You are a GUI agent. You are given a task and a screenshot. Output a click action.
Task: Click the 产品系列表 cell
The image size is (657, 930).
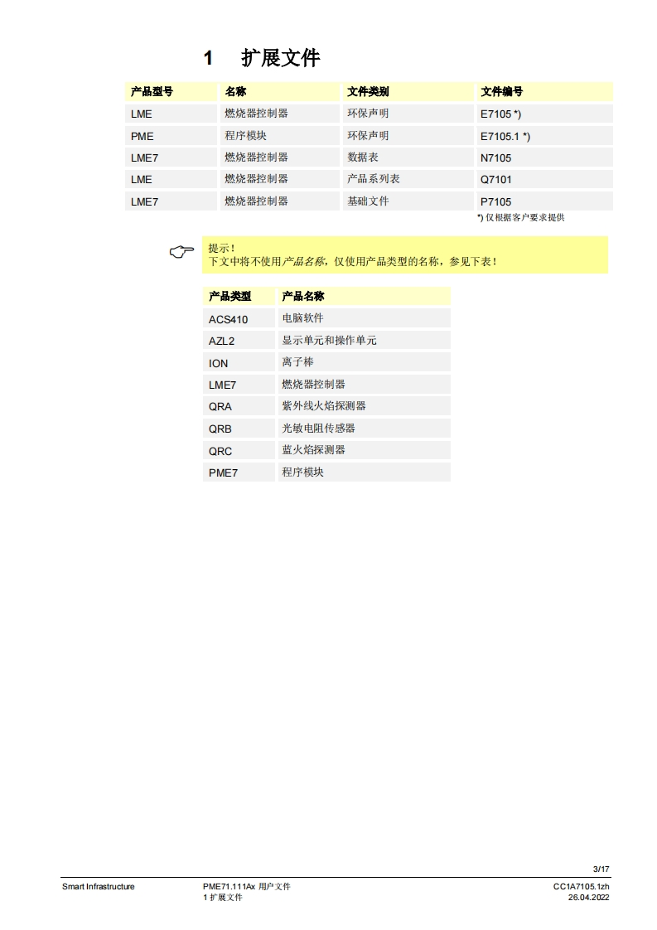point(374,179)
